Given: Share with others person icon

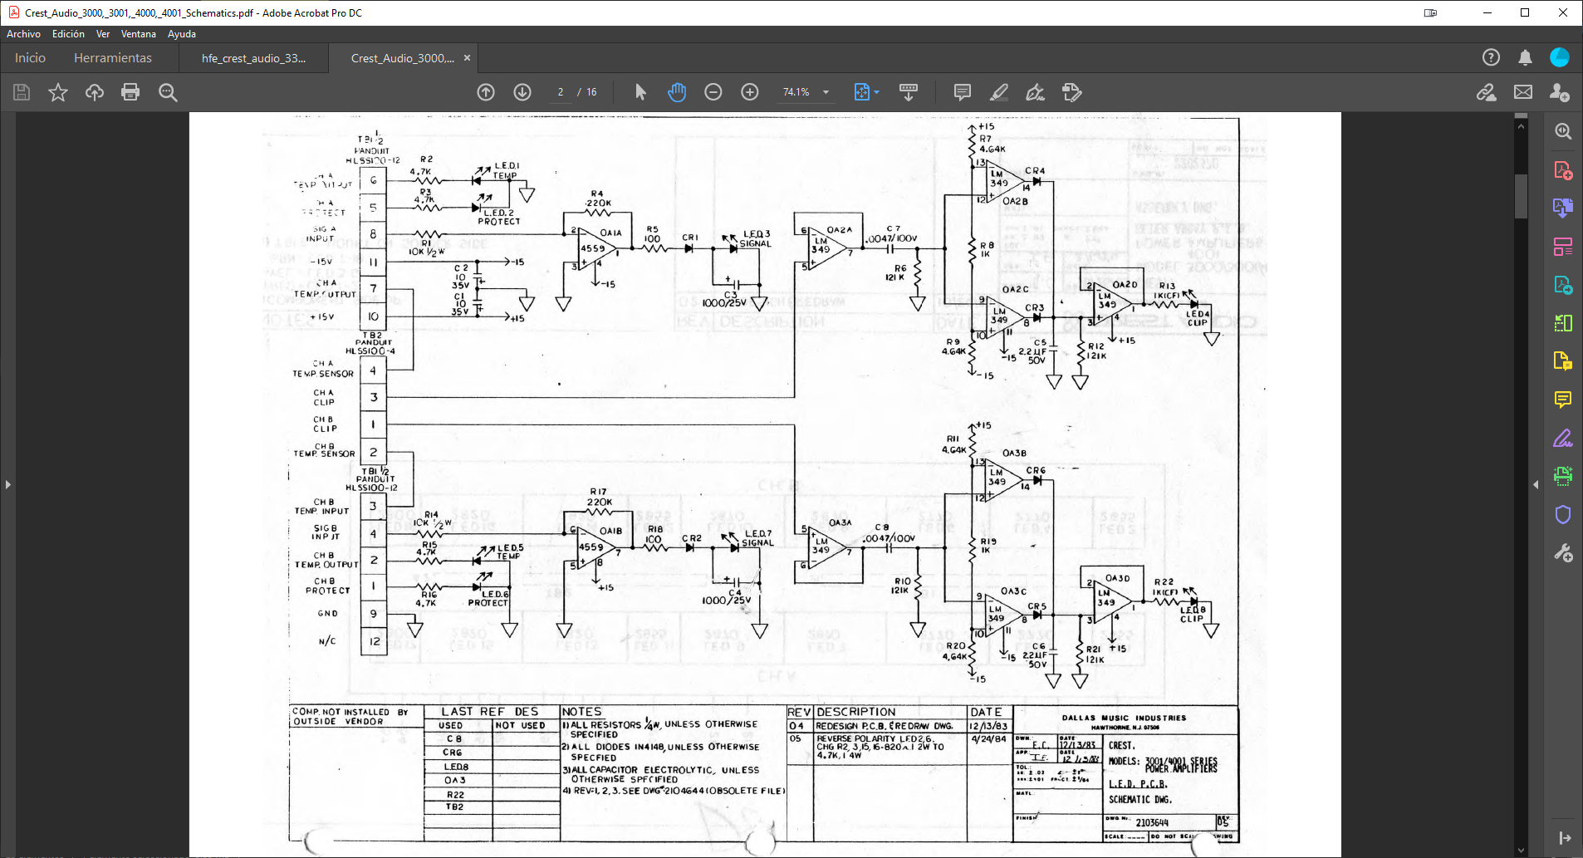Looking at the screenshot, I should click(1559, 92).
